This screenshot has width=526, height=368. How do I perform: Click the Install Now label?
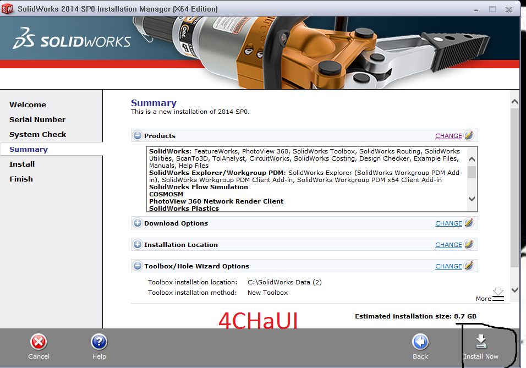pyautogui.click(x=481, y=356)
